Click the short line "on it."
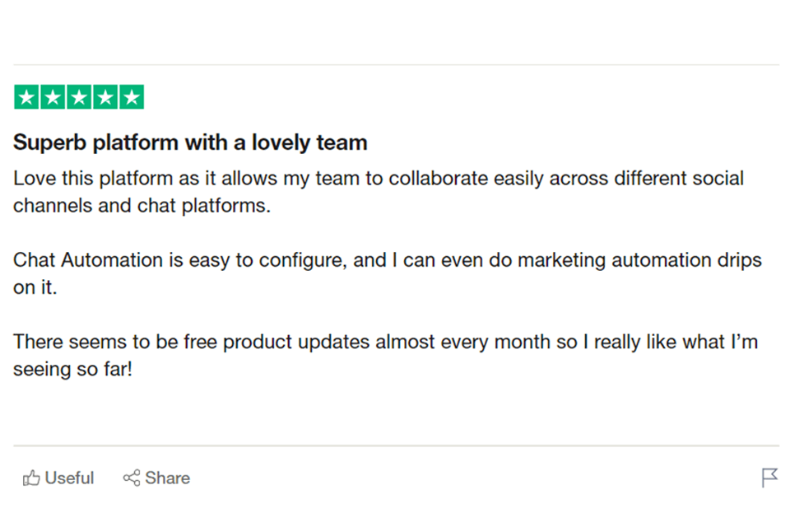 click(x=35, y=288)
